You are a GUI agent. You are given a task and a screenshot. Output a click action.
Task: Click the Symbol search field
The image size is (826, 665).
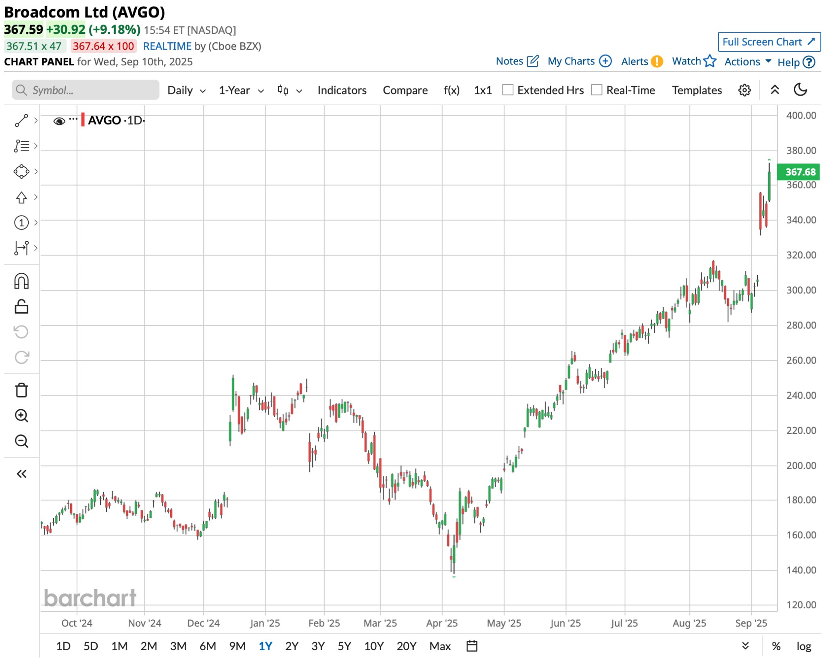(x=86, y=90)
